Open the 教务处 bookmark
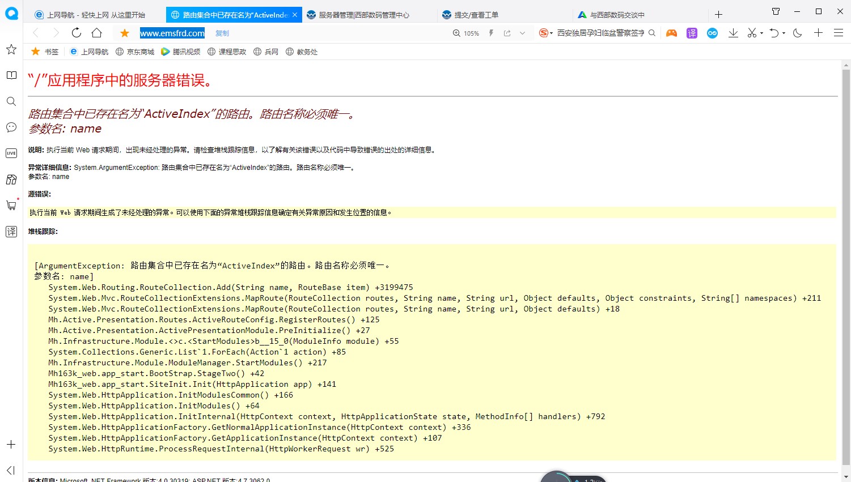 (302, 52)
